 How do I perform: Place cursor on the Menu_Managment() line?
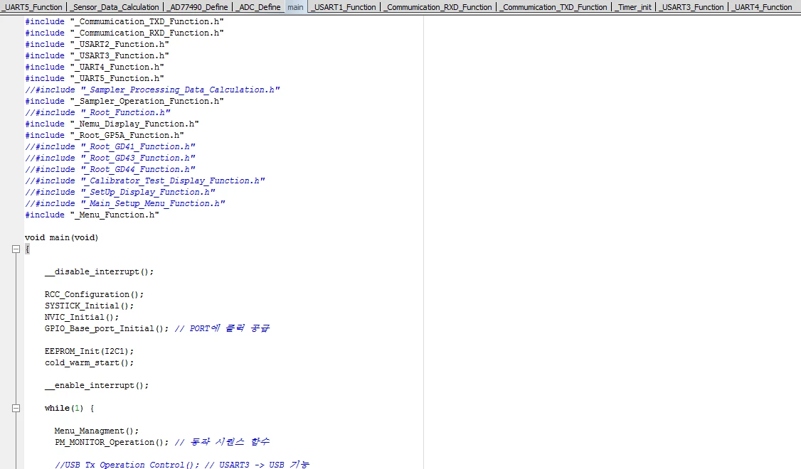pyautogui.click(x=97, y=431)
